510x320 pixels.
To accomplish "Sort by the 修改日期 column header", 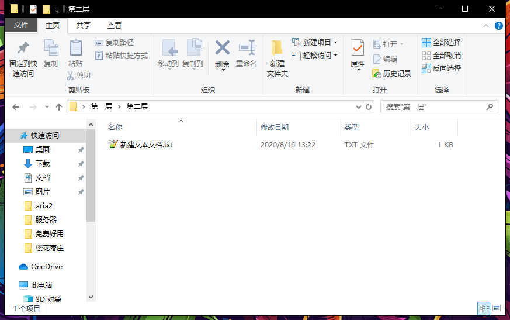I will click(275, 128).
